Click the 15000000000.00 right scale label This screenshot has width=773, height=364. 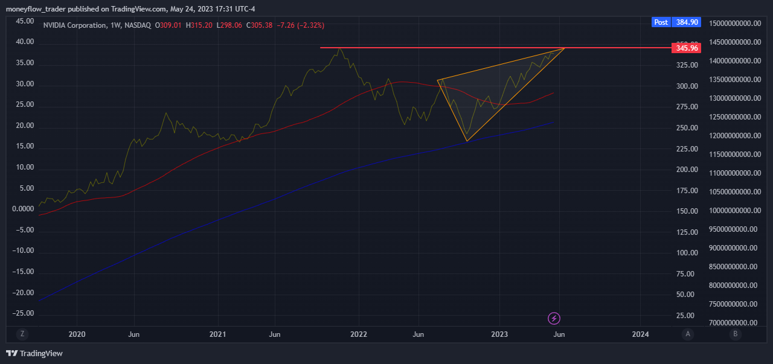pyautogui.click(x=734, y=24)
